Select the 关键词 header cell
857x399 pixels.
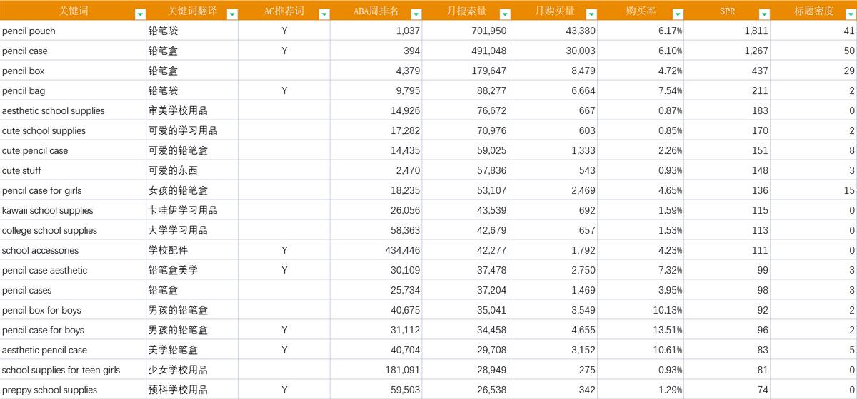point(74,11)
